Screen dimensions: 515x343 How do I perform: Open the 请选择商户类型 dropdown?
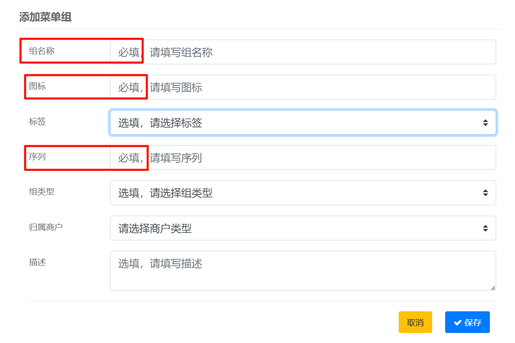303,228
